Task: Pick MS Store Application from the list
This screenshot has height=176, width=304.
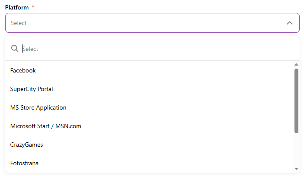Action: pos(38,107)
